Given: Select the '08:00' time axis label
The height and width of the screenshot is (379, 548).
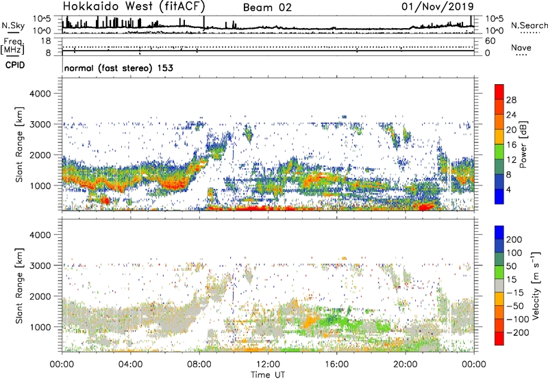Looking at the screenshot, I should [x=199, y=365].
